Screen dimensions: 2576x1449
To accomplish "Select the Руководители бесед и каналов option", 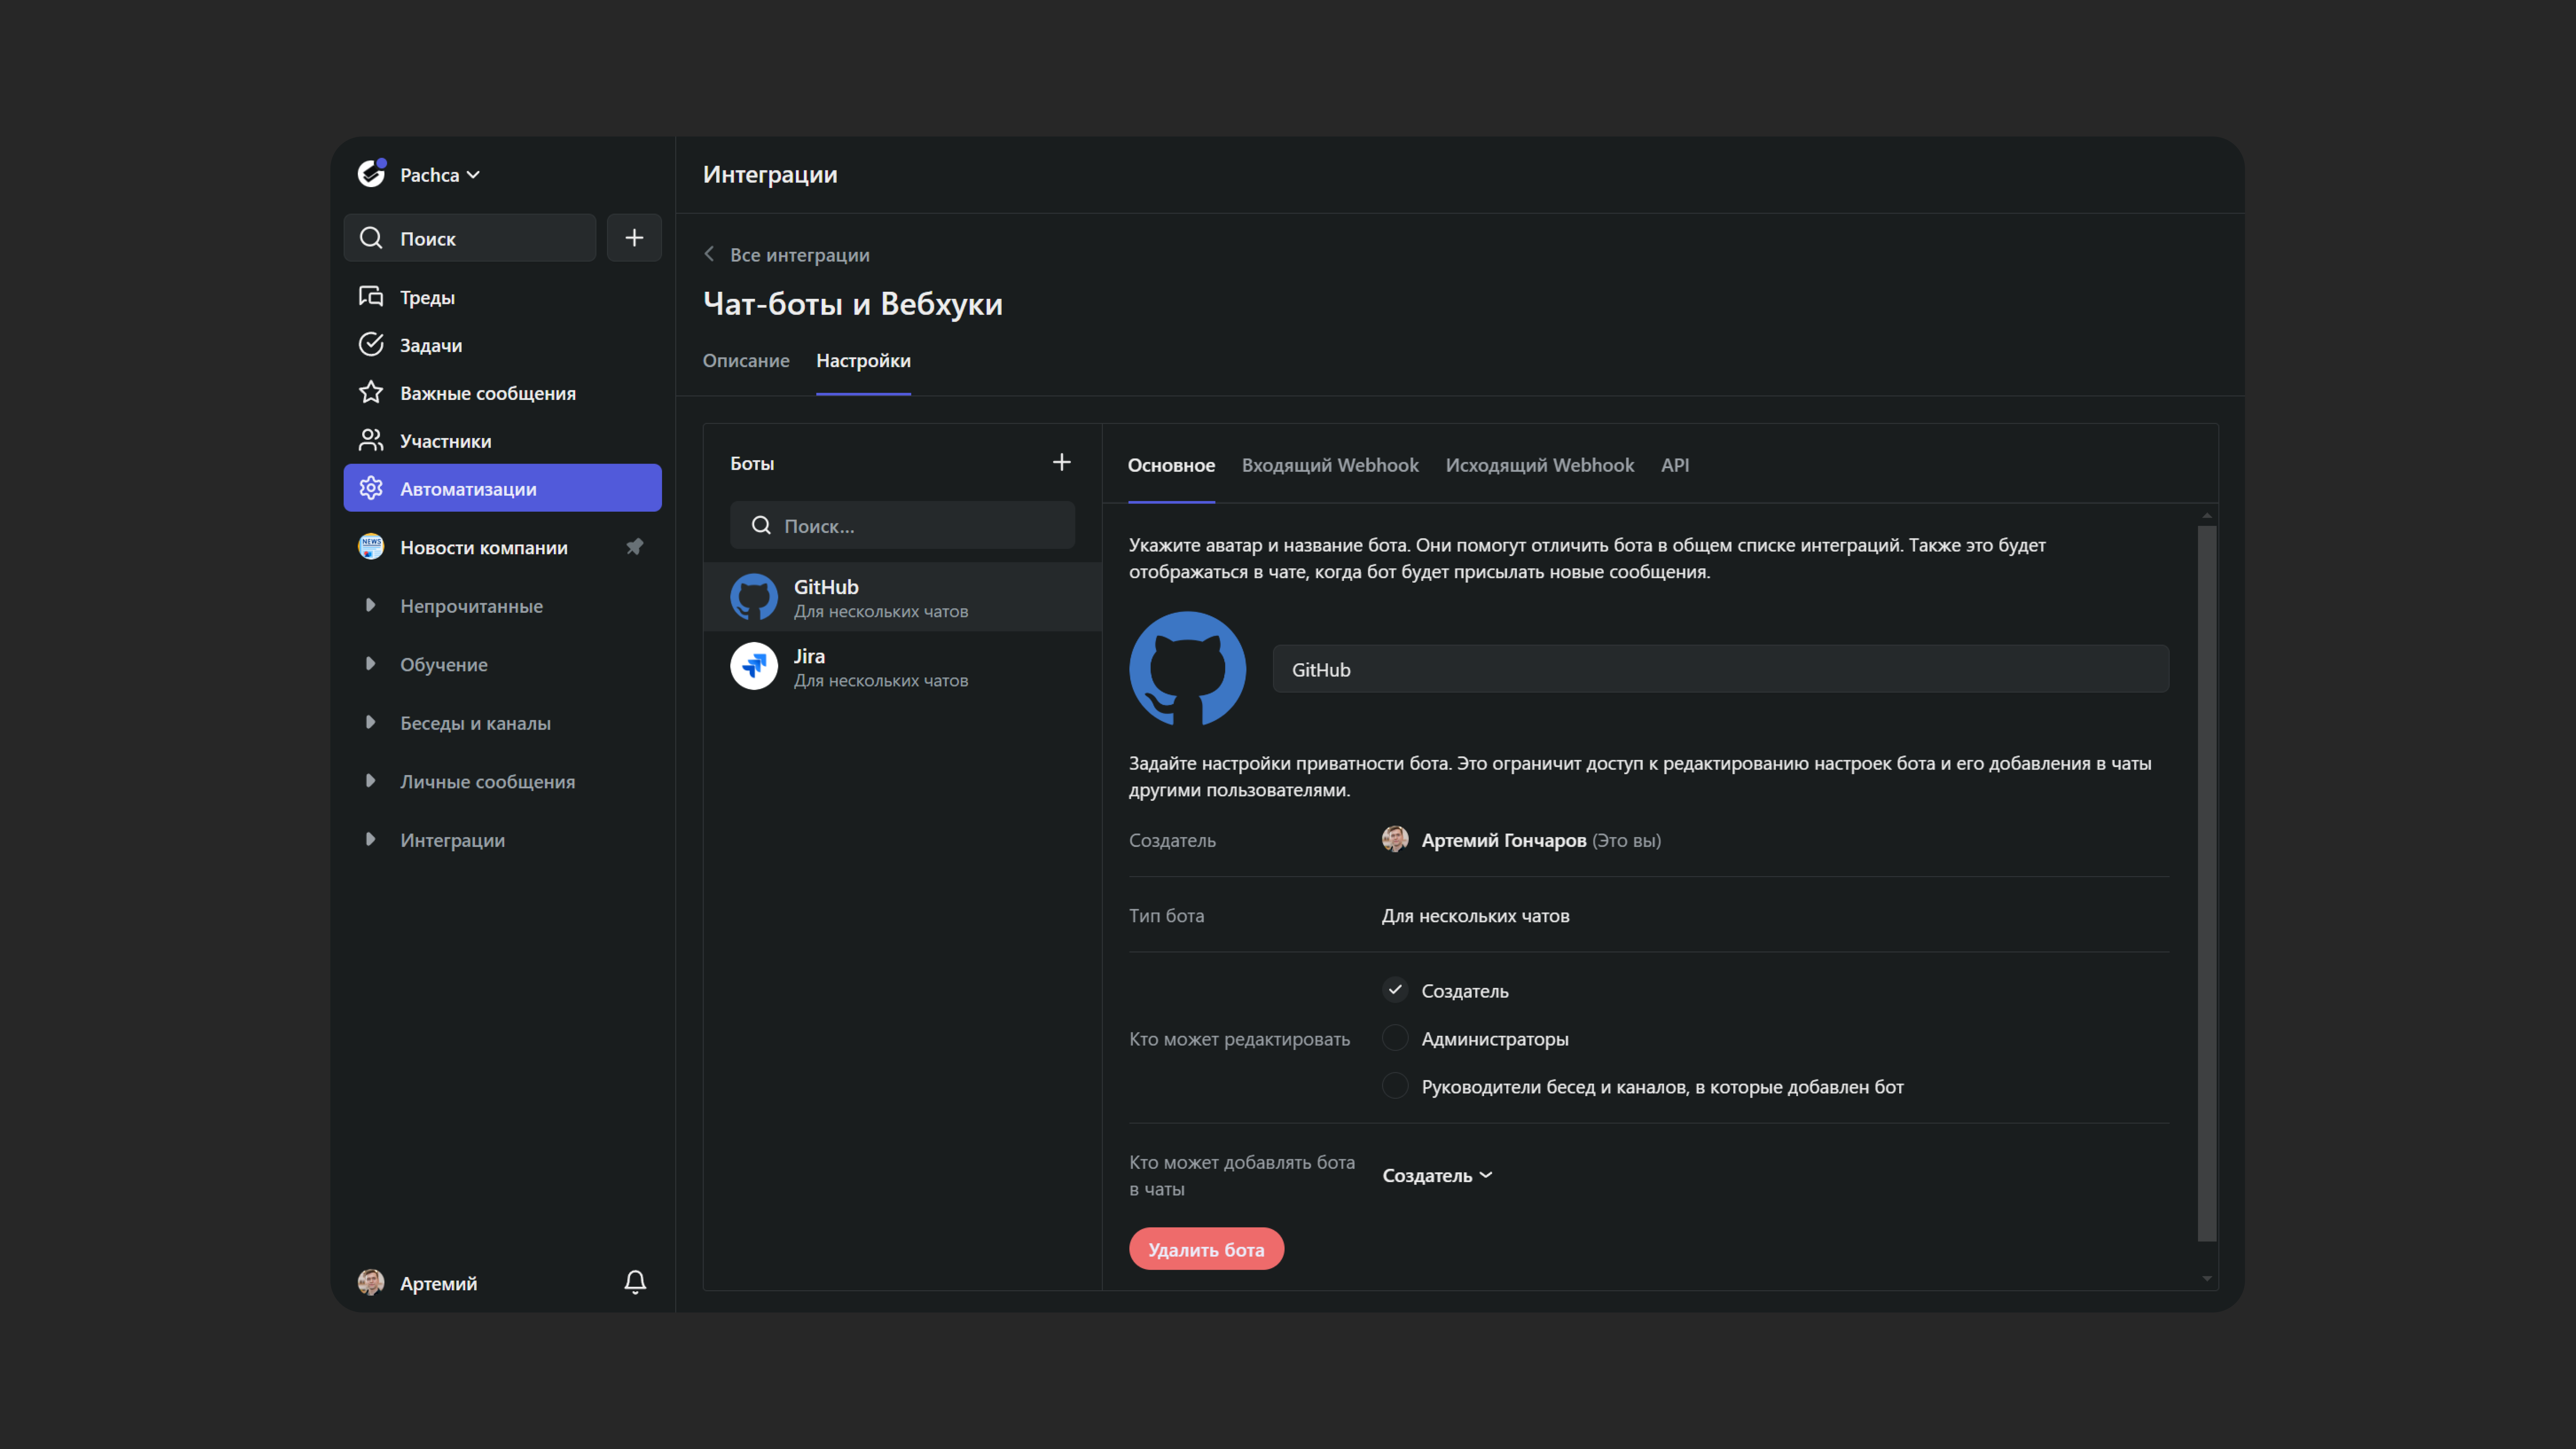I will pos(1395,1086).
